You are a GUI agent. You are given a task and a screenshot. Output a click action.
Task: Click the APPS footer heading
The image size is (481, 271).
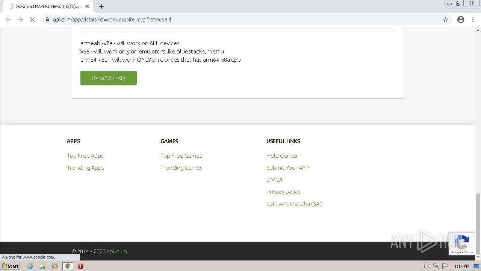[x=73, y=141]
